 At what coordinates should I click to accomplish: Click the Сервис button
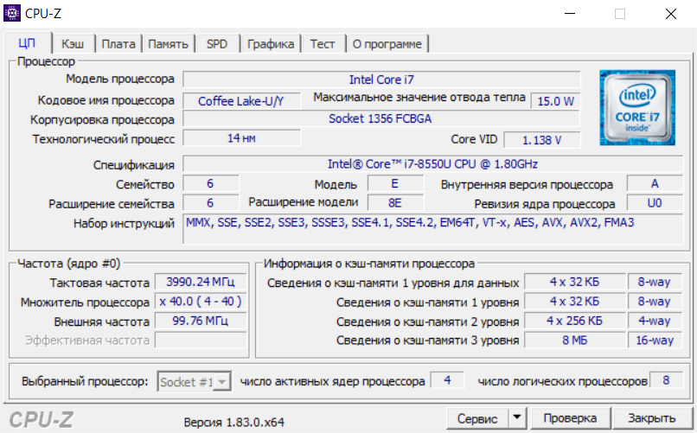click(x=477, y=418)
